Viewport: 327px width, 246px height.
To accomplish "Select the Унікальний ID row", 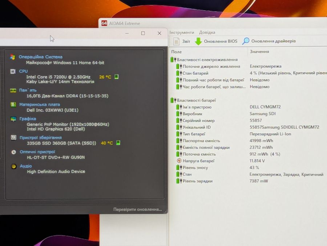I will click(248, 127).
